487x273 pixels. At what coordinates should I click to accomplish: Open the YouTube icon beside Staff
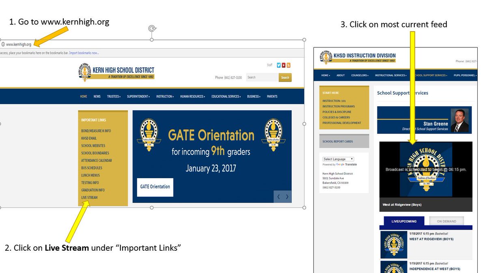284,65
